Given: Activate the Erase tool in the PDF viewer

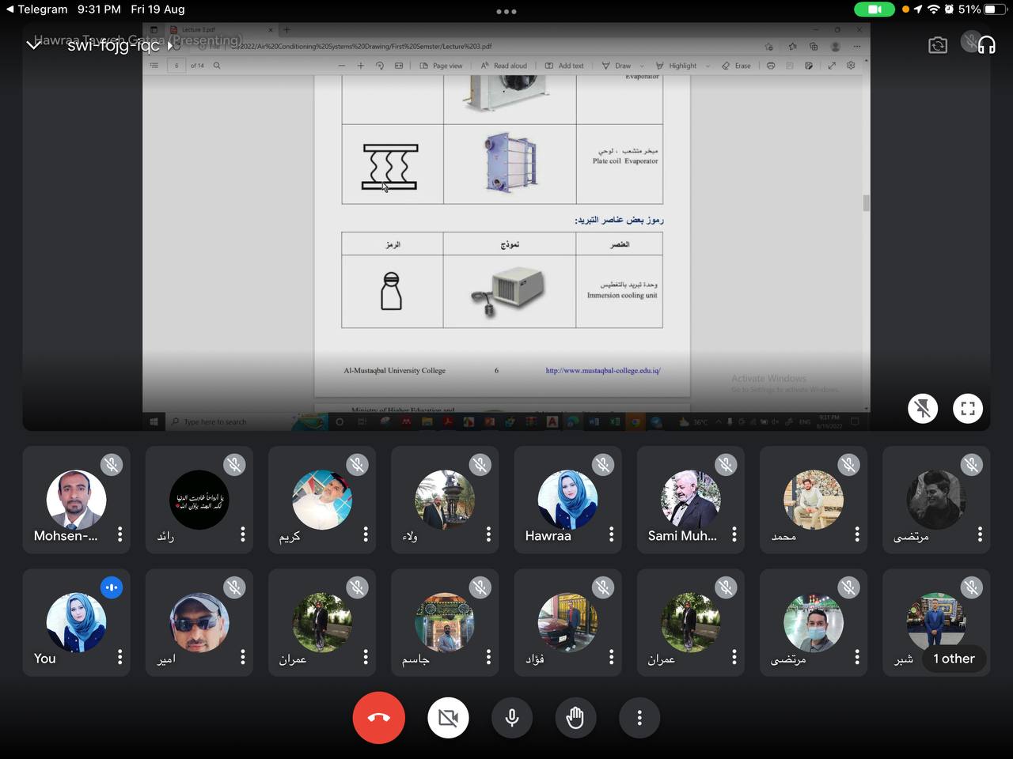Looking at the screenshot, I should [736, 66].
